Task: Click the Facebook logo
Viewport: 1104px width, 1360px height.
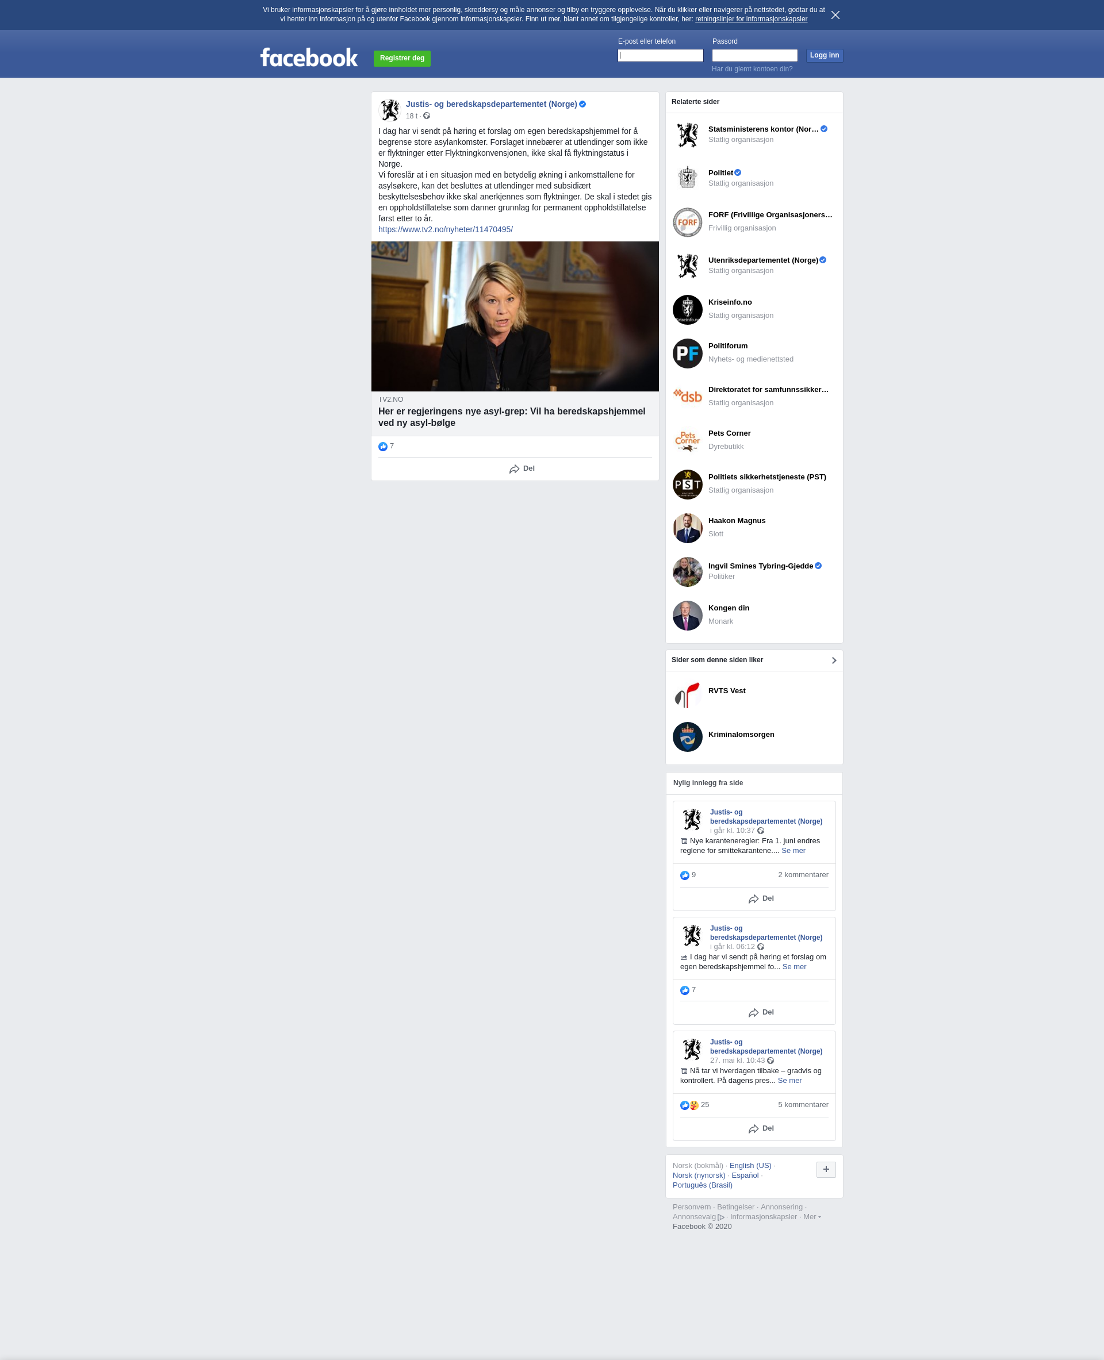Action: [309, 57]
